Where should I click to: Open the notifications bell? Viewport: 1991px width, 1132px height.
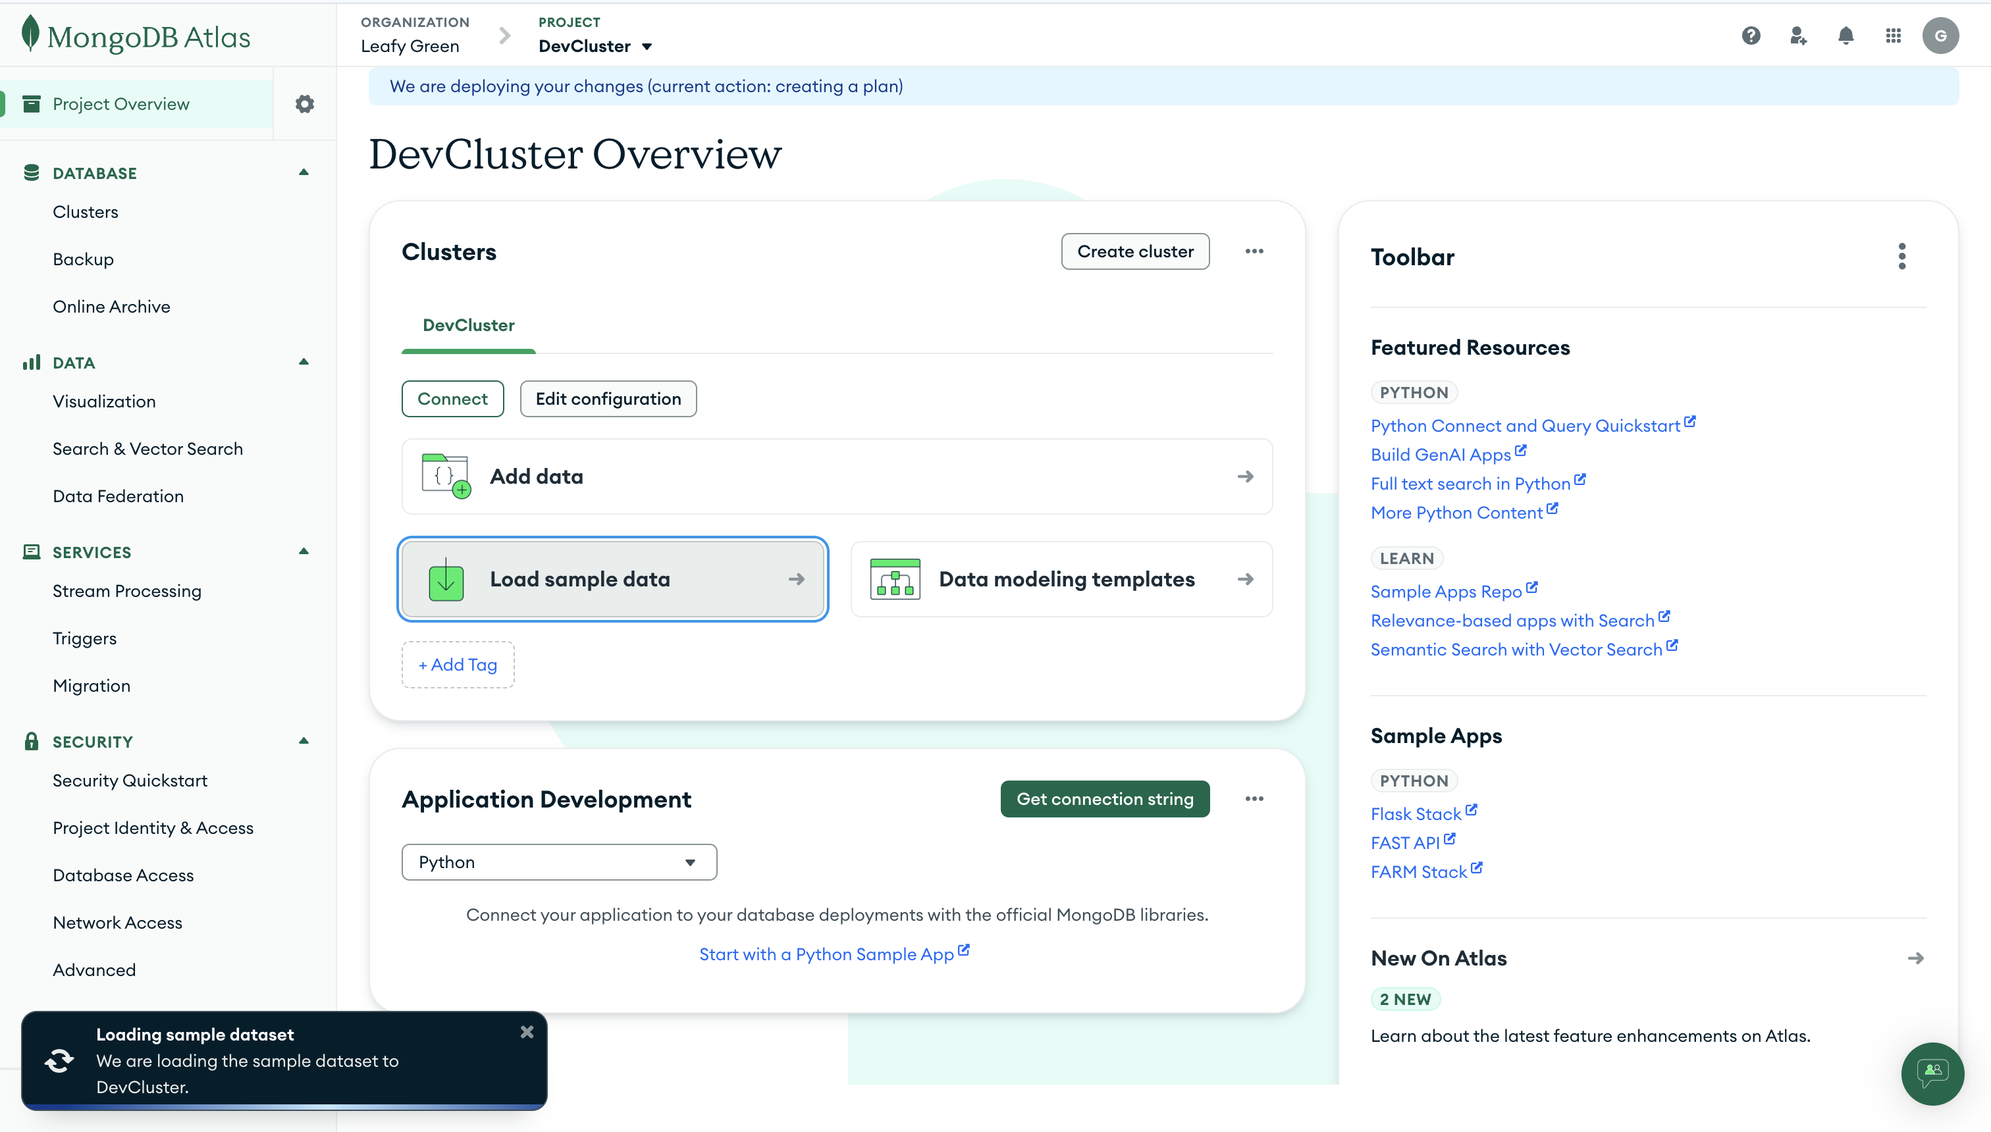pos(1845,36)
